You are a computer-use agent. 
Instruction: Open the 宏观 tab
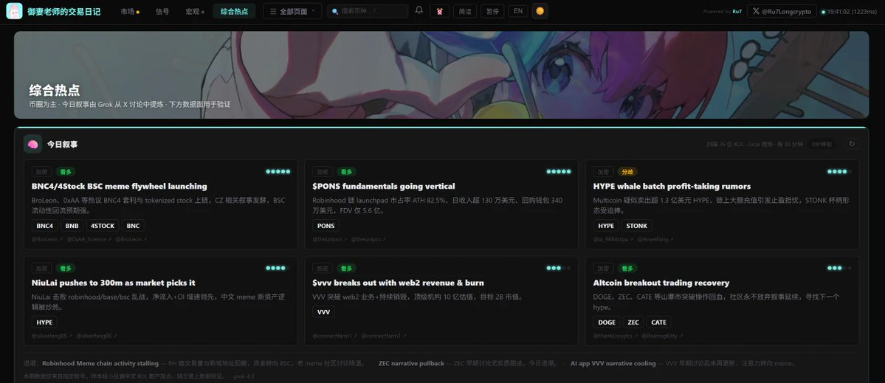[x=195, y=11]
